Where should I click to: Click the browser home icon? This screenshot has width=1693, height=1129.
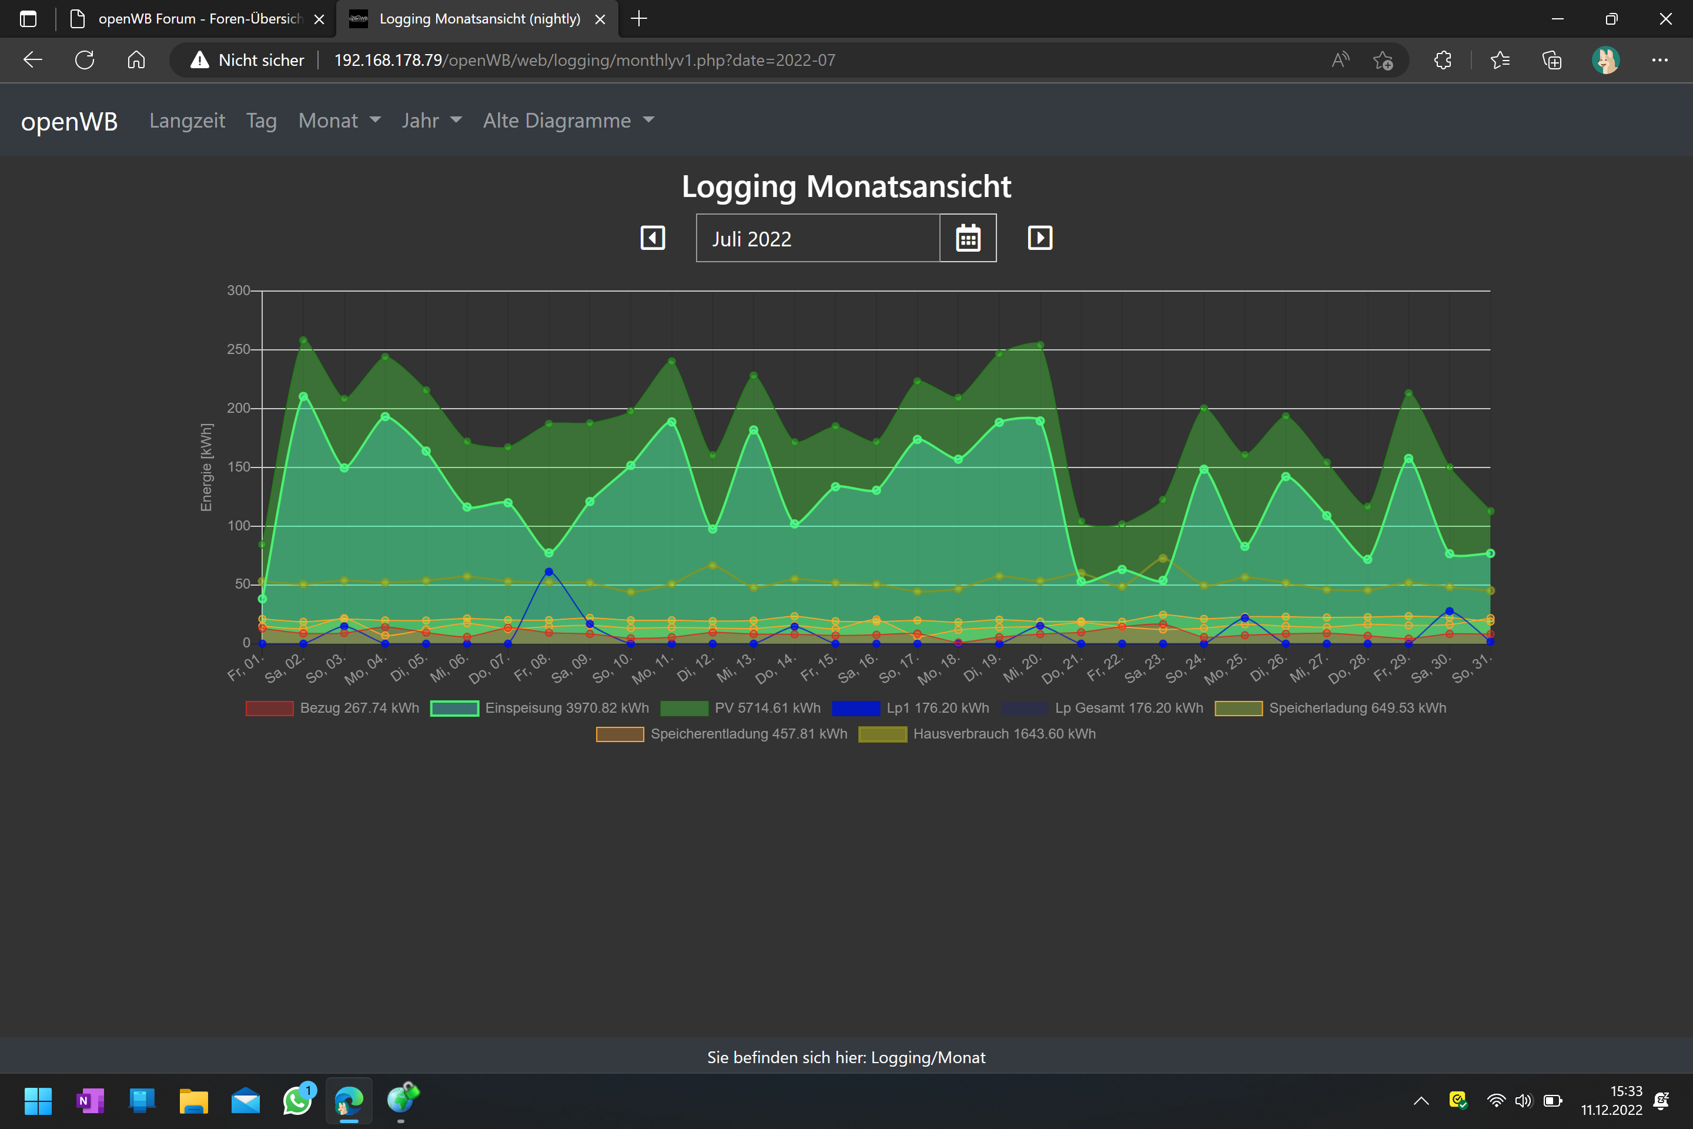136,60
